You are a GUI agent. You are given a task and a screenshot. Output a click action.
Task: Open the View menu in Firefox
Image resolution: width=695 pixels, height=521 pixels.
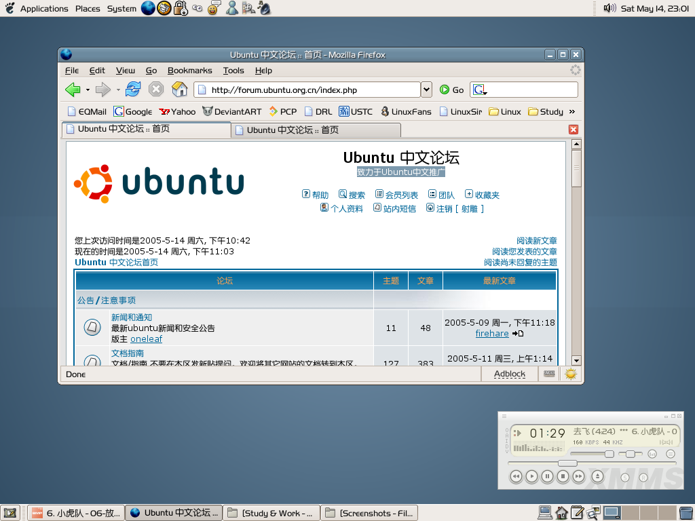(126, 71)
